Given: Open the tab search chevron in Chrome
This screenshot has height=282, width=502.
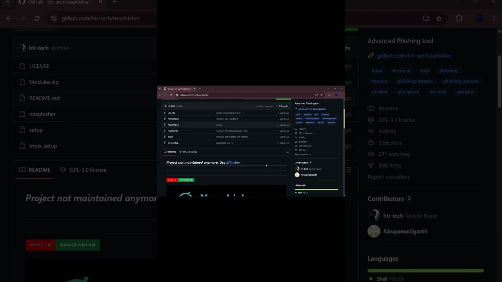Looking at the screenshot, I should coord(160,89).
